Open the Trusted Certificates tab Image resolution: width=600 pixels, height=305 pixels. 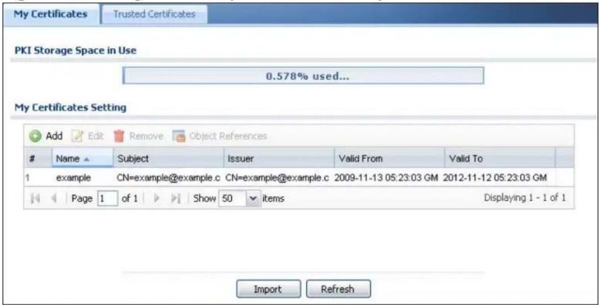155,14
